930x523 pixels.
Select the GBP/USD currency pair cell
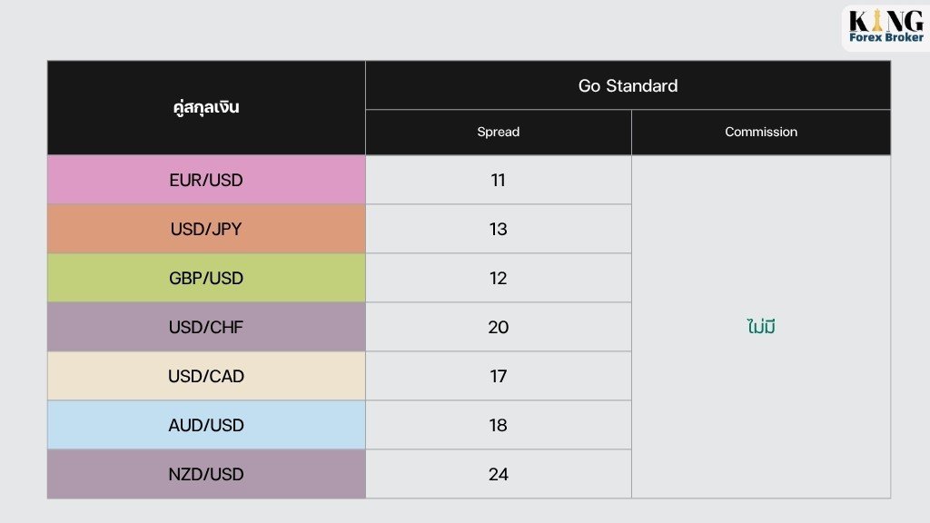click(x=206, y=278)
